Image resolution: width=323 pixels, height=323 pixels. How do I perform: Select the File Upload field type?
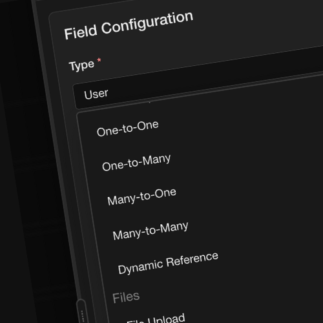tap(156, 318)
